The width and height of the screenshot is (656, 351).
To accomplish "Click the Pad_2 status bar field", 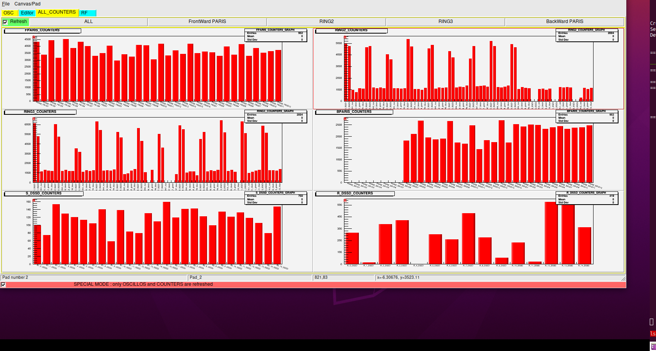I will [x=250, y=278].
